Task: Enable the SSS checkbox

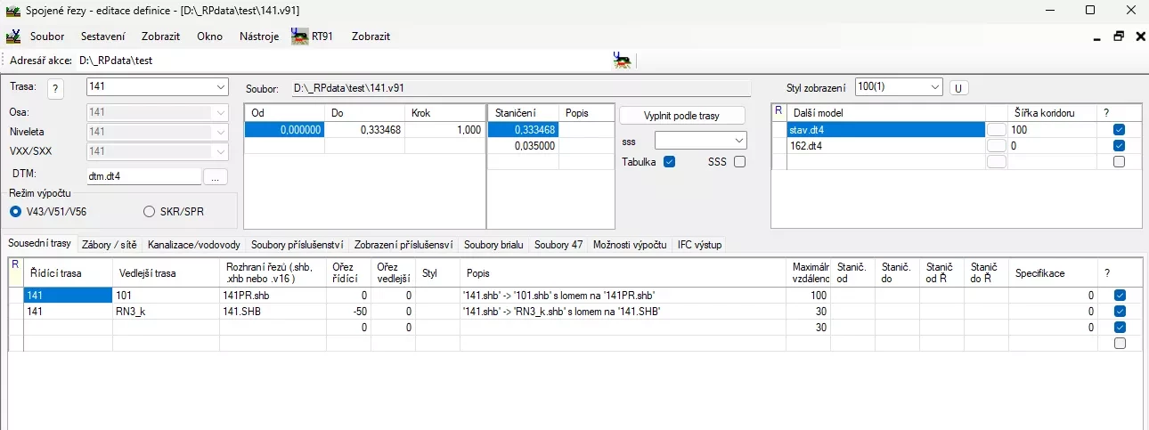Action: (x=739, y=161)
